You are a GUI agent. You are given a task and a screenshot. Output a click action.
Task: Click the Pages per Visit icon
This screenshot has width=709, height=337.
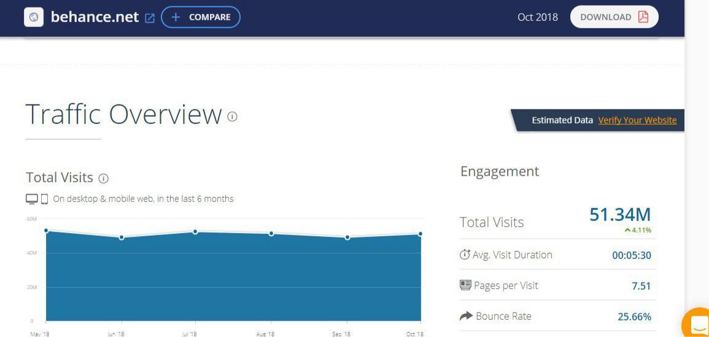point(465,285)
